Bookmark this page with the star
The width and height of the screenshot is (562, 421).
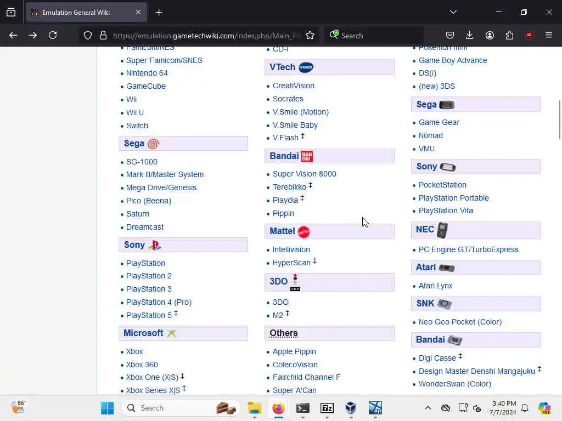[x=310, y=35]
